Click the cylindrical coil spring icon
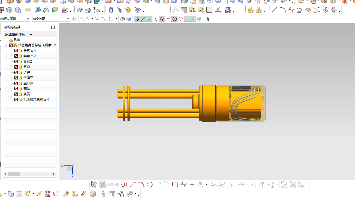 [x=111, y=10]
